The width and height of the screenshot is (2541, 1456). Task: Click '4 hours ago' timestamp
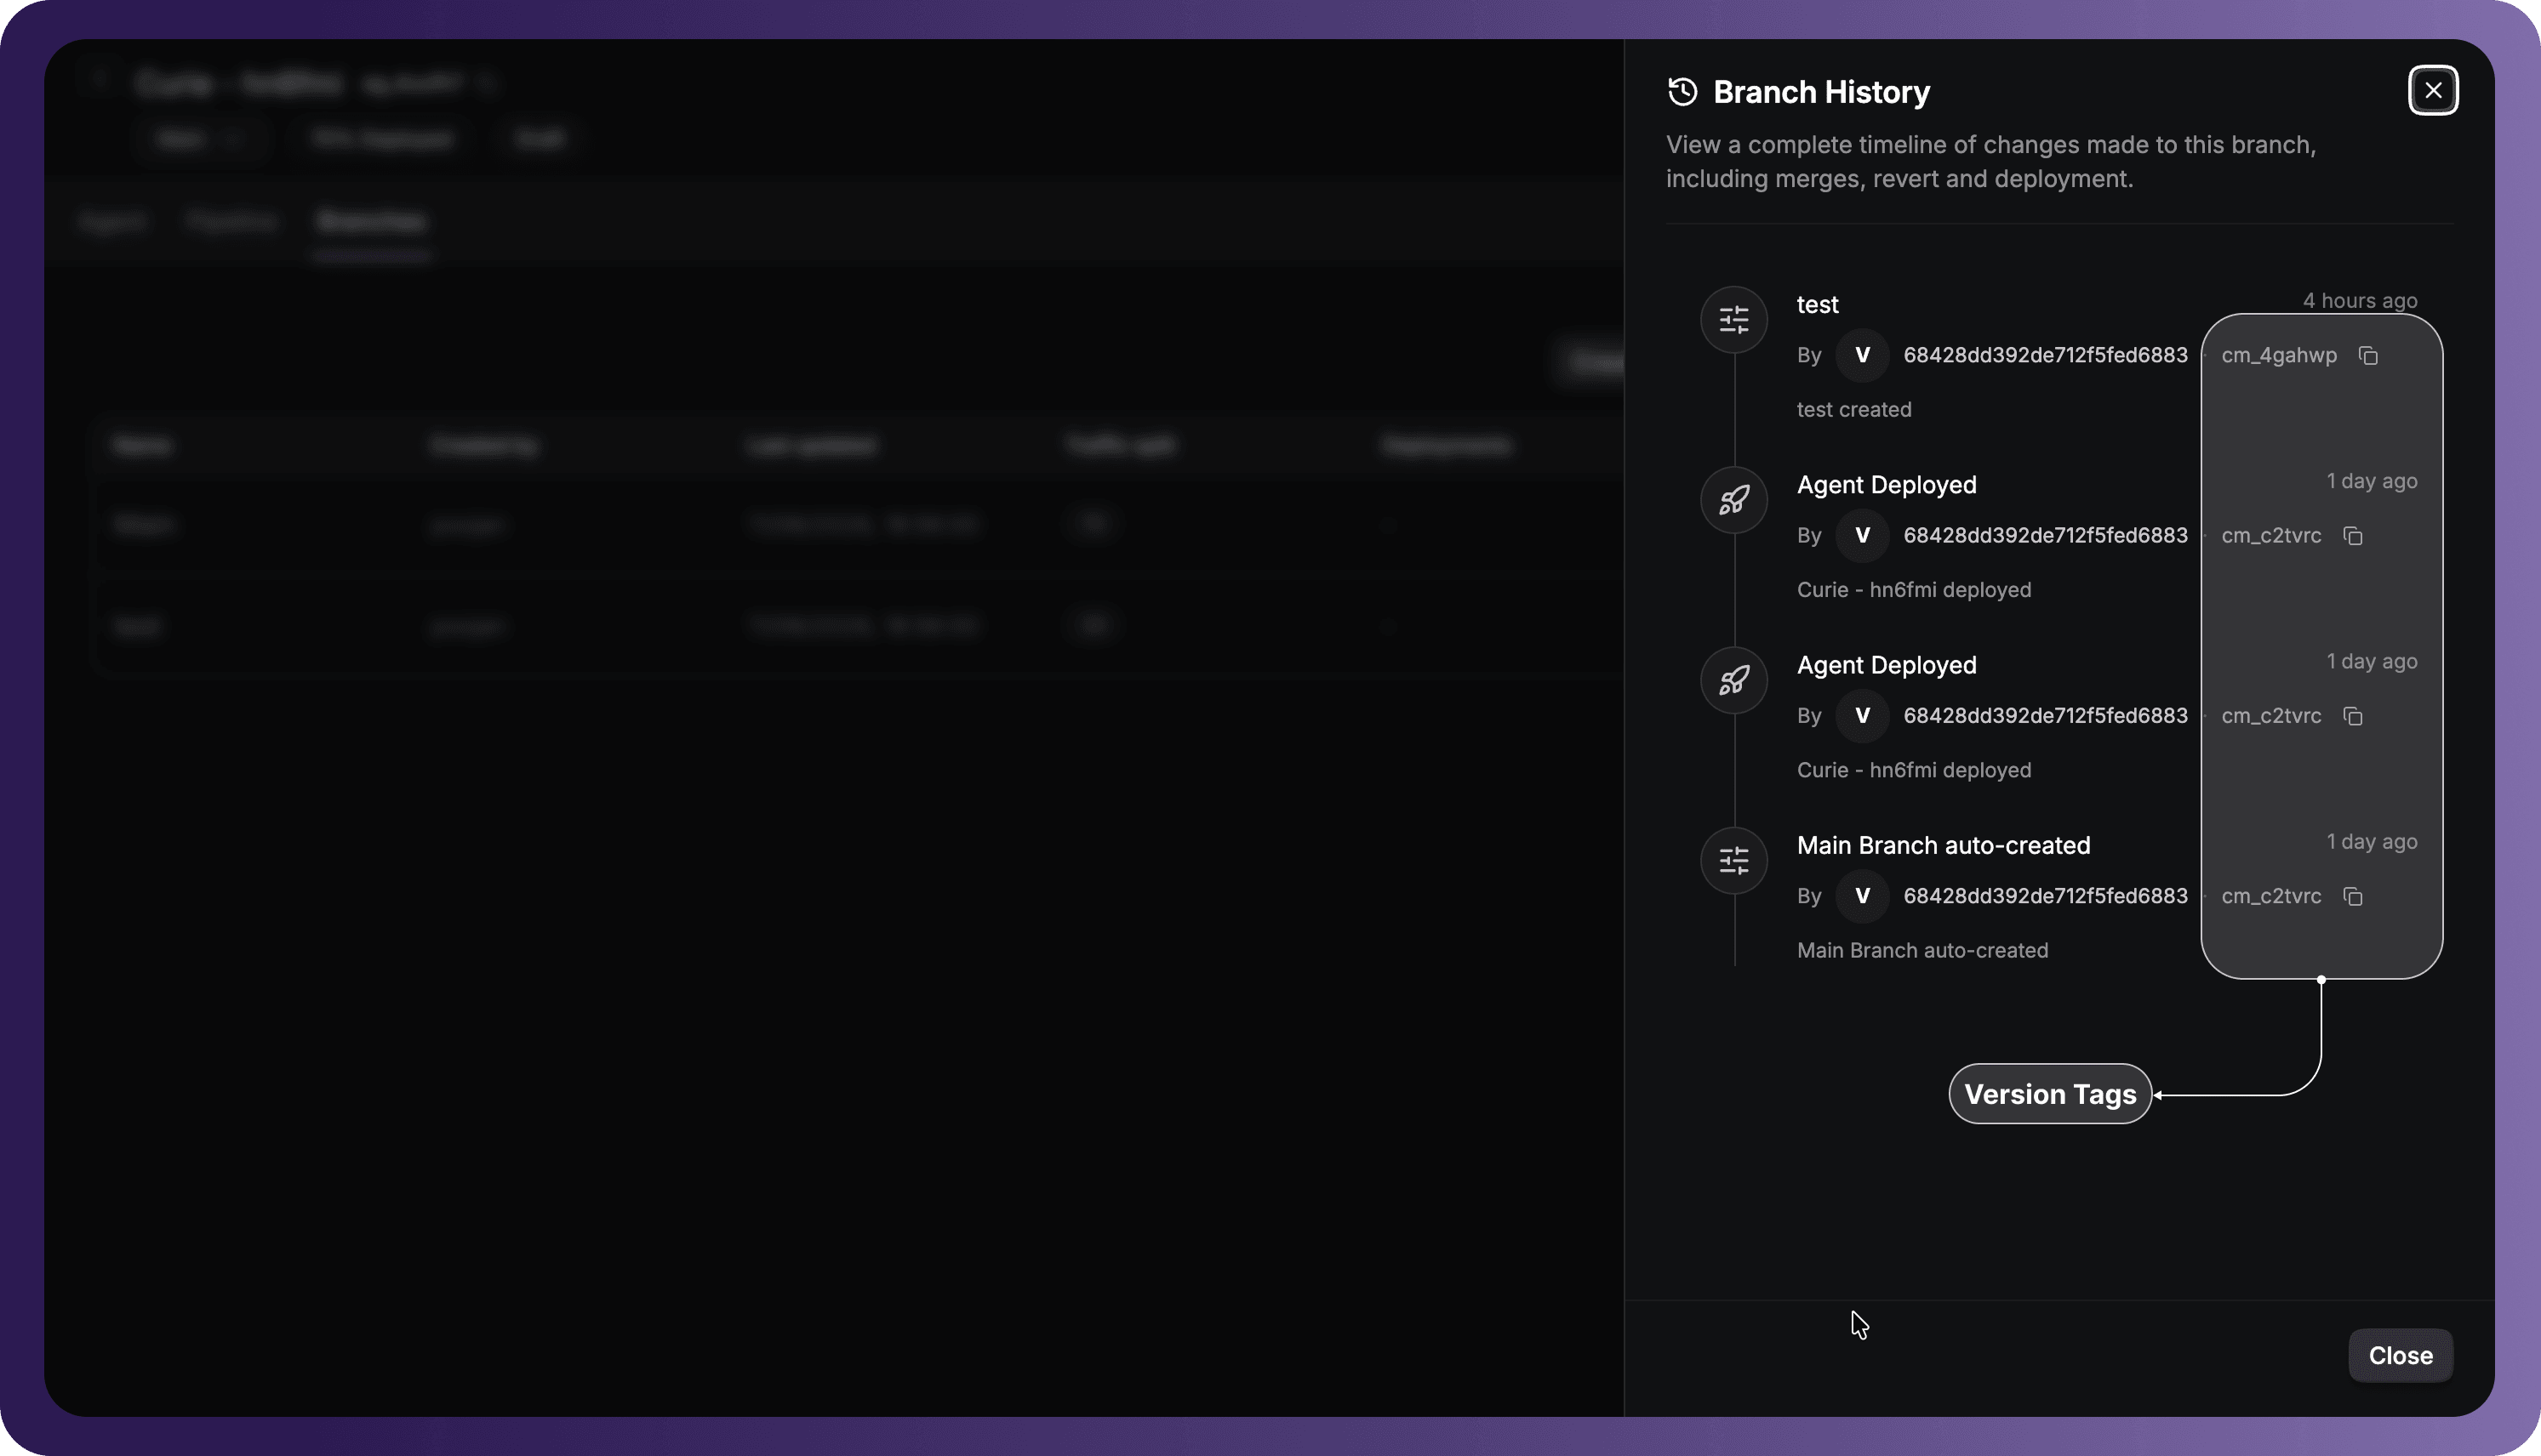2360,300
